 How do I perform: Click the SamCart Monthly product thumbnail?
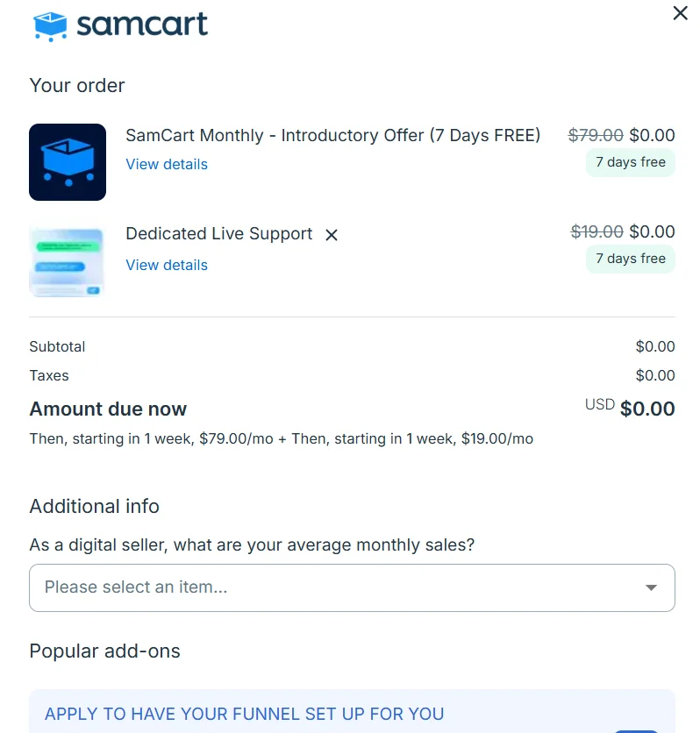[68, 162]
